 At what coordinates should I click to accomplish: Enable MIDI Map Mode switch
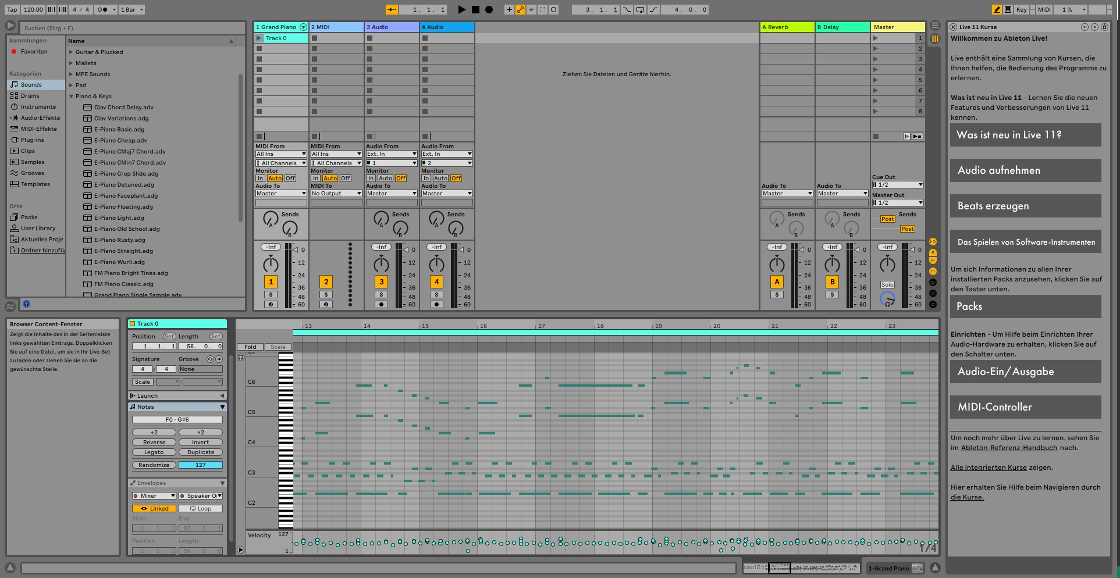[1044, 9]
